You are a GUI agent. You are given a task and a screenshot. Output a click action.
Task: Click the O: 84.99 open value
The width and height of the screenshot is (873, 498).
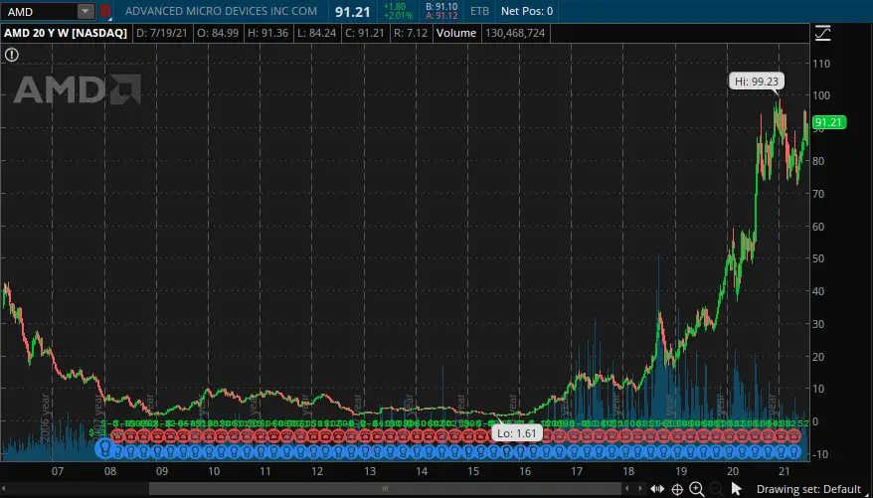[x=218, y=33]
